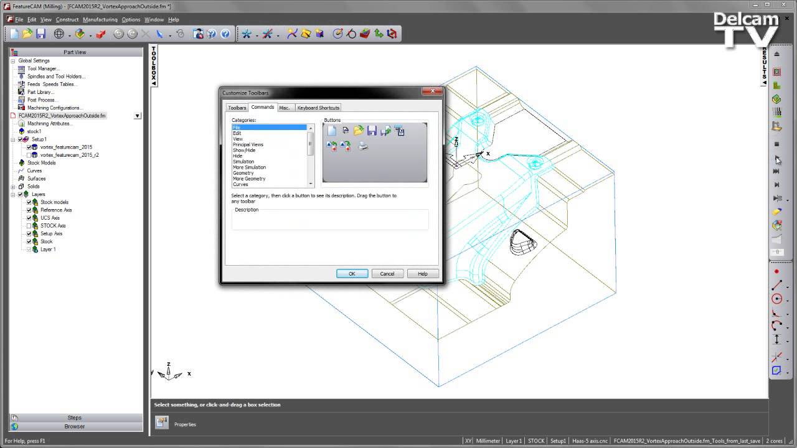Click the red point tool in right toolbar
The height and width of the screenshot is (448, 797).
point(776,271)
